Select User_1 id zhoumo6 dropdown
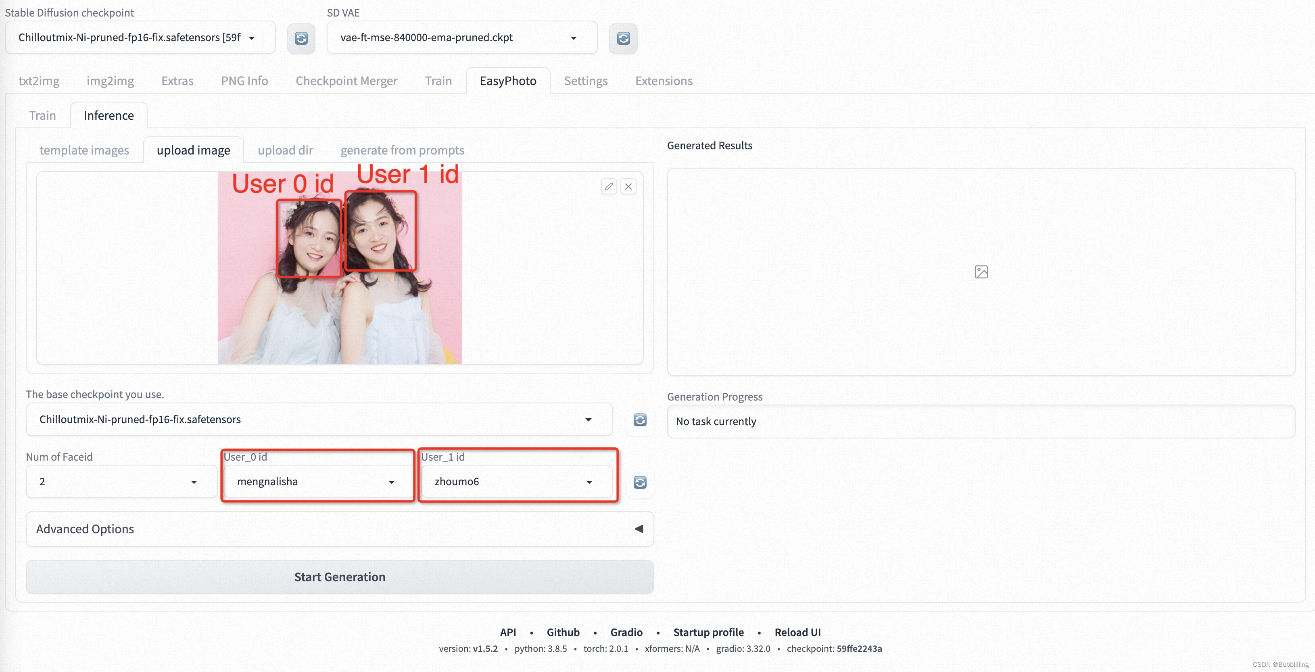This screenshot has height=672, width=1315. click(x=514, y=481)
